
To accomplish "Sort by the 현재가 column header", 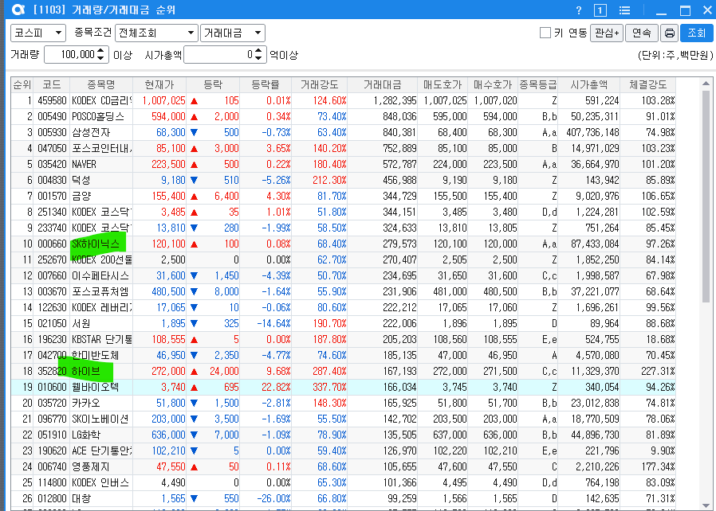I will click(x=159, y=85).
